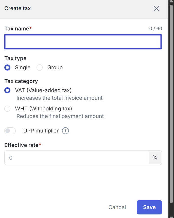Screen dimensions: 174x218
Task: Enable the DPP multiplier toggle switch
Action: [10, 131]
